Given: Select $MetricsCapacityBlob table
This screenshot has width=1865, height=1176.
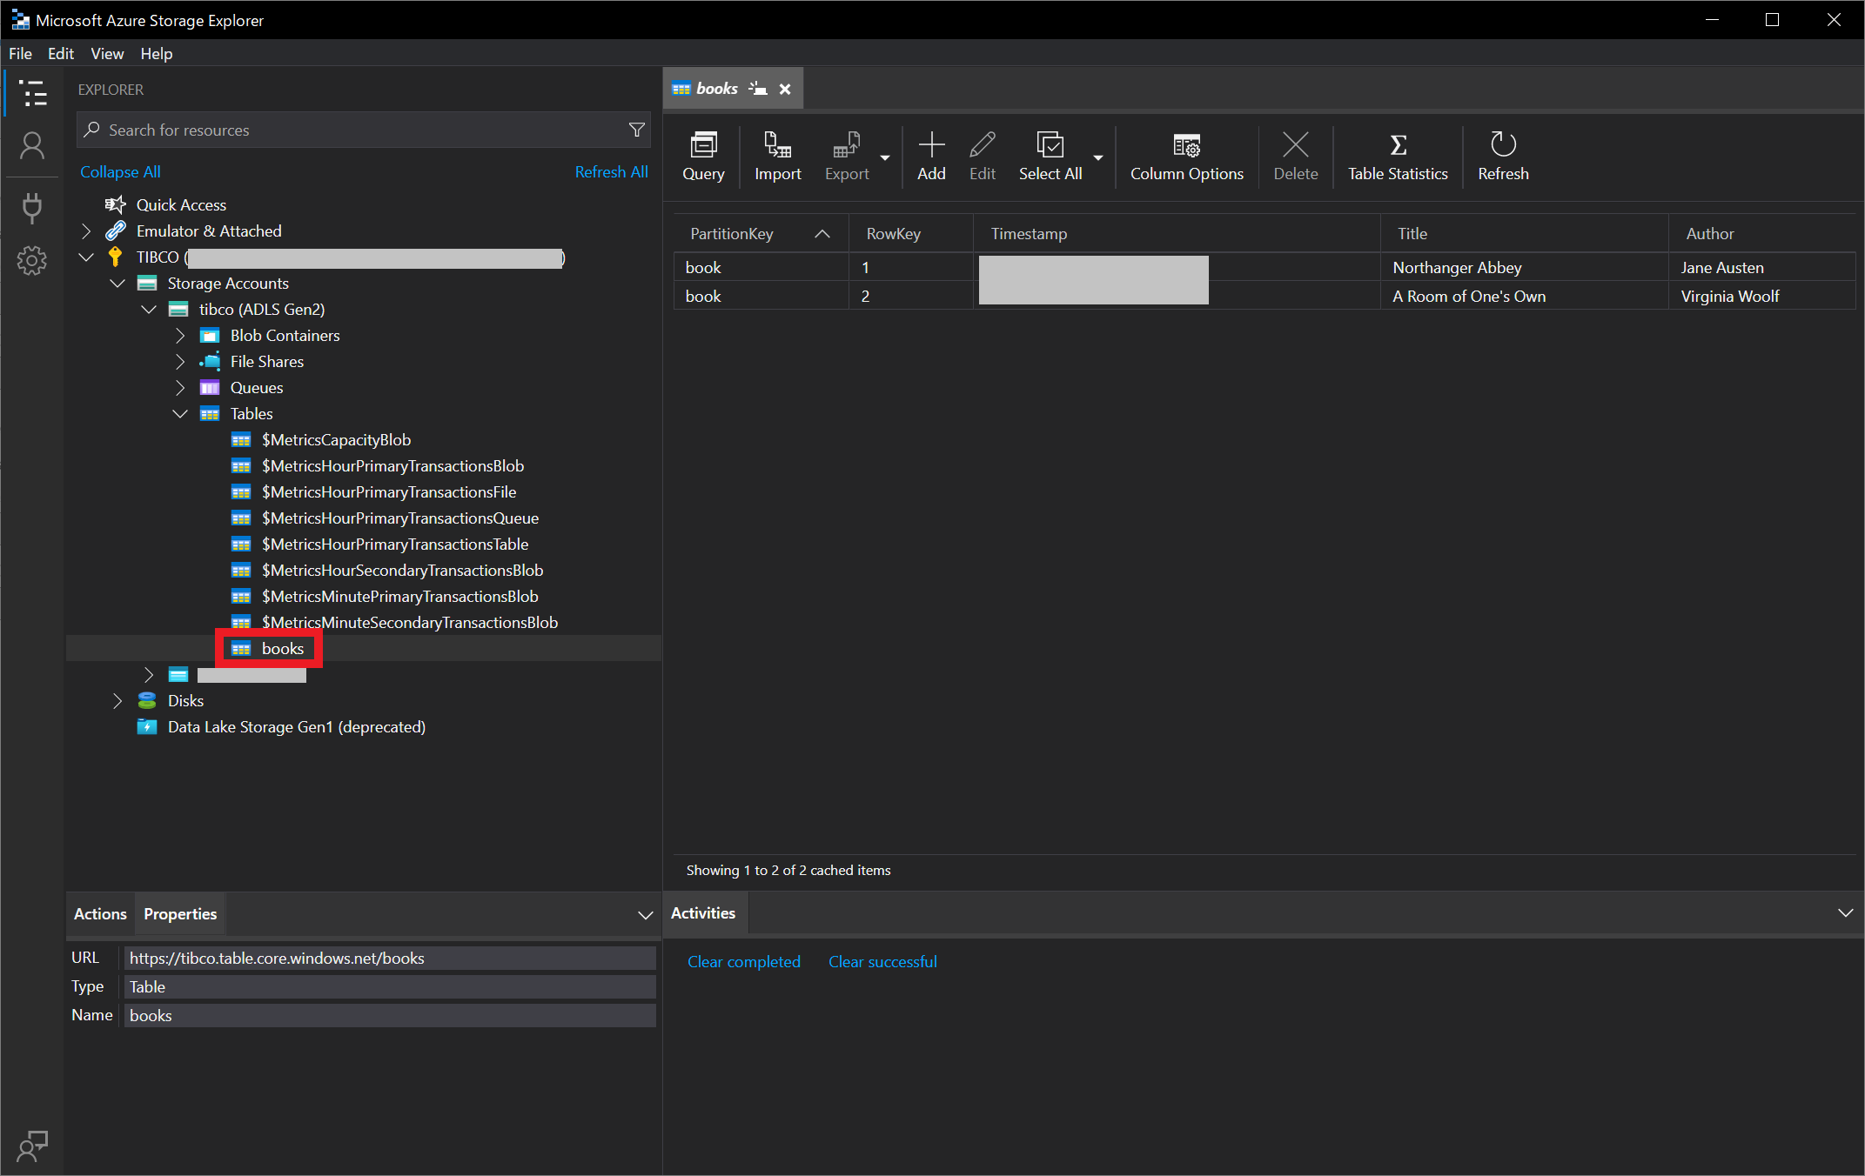Looking at the screenshot, I should coord(336,439).
